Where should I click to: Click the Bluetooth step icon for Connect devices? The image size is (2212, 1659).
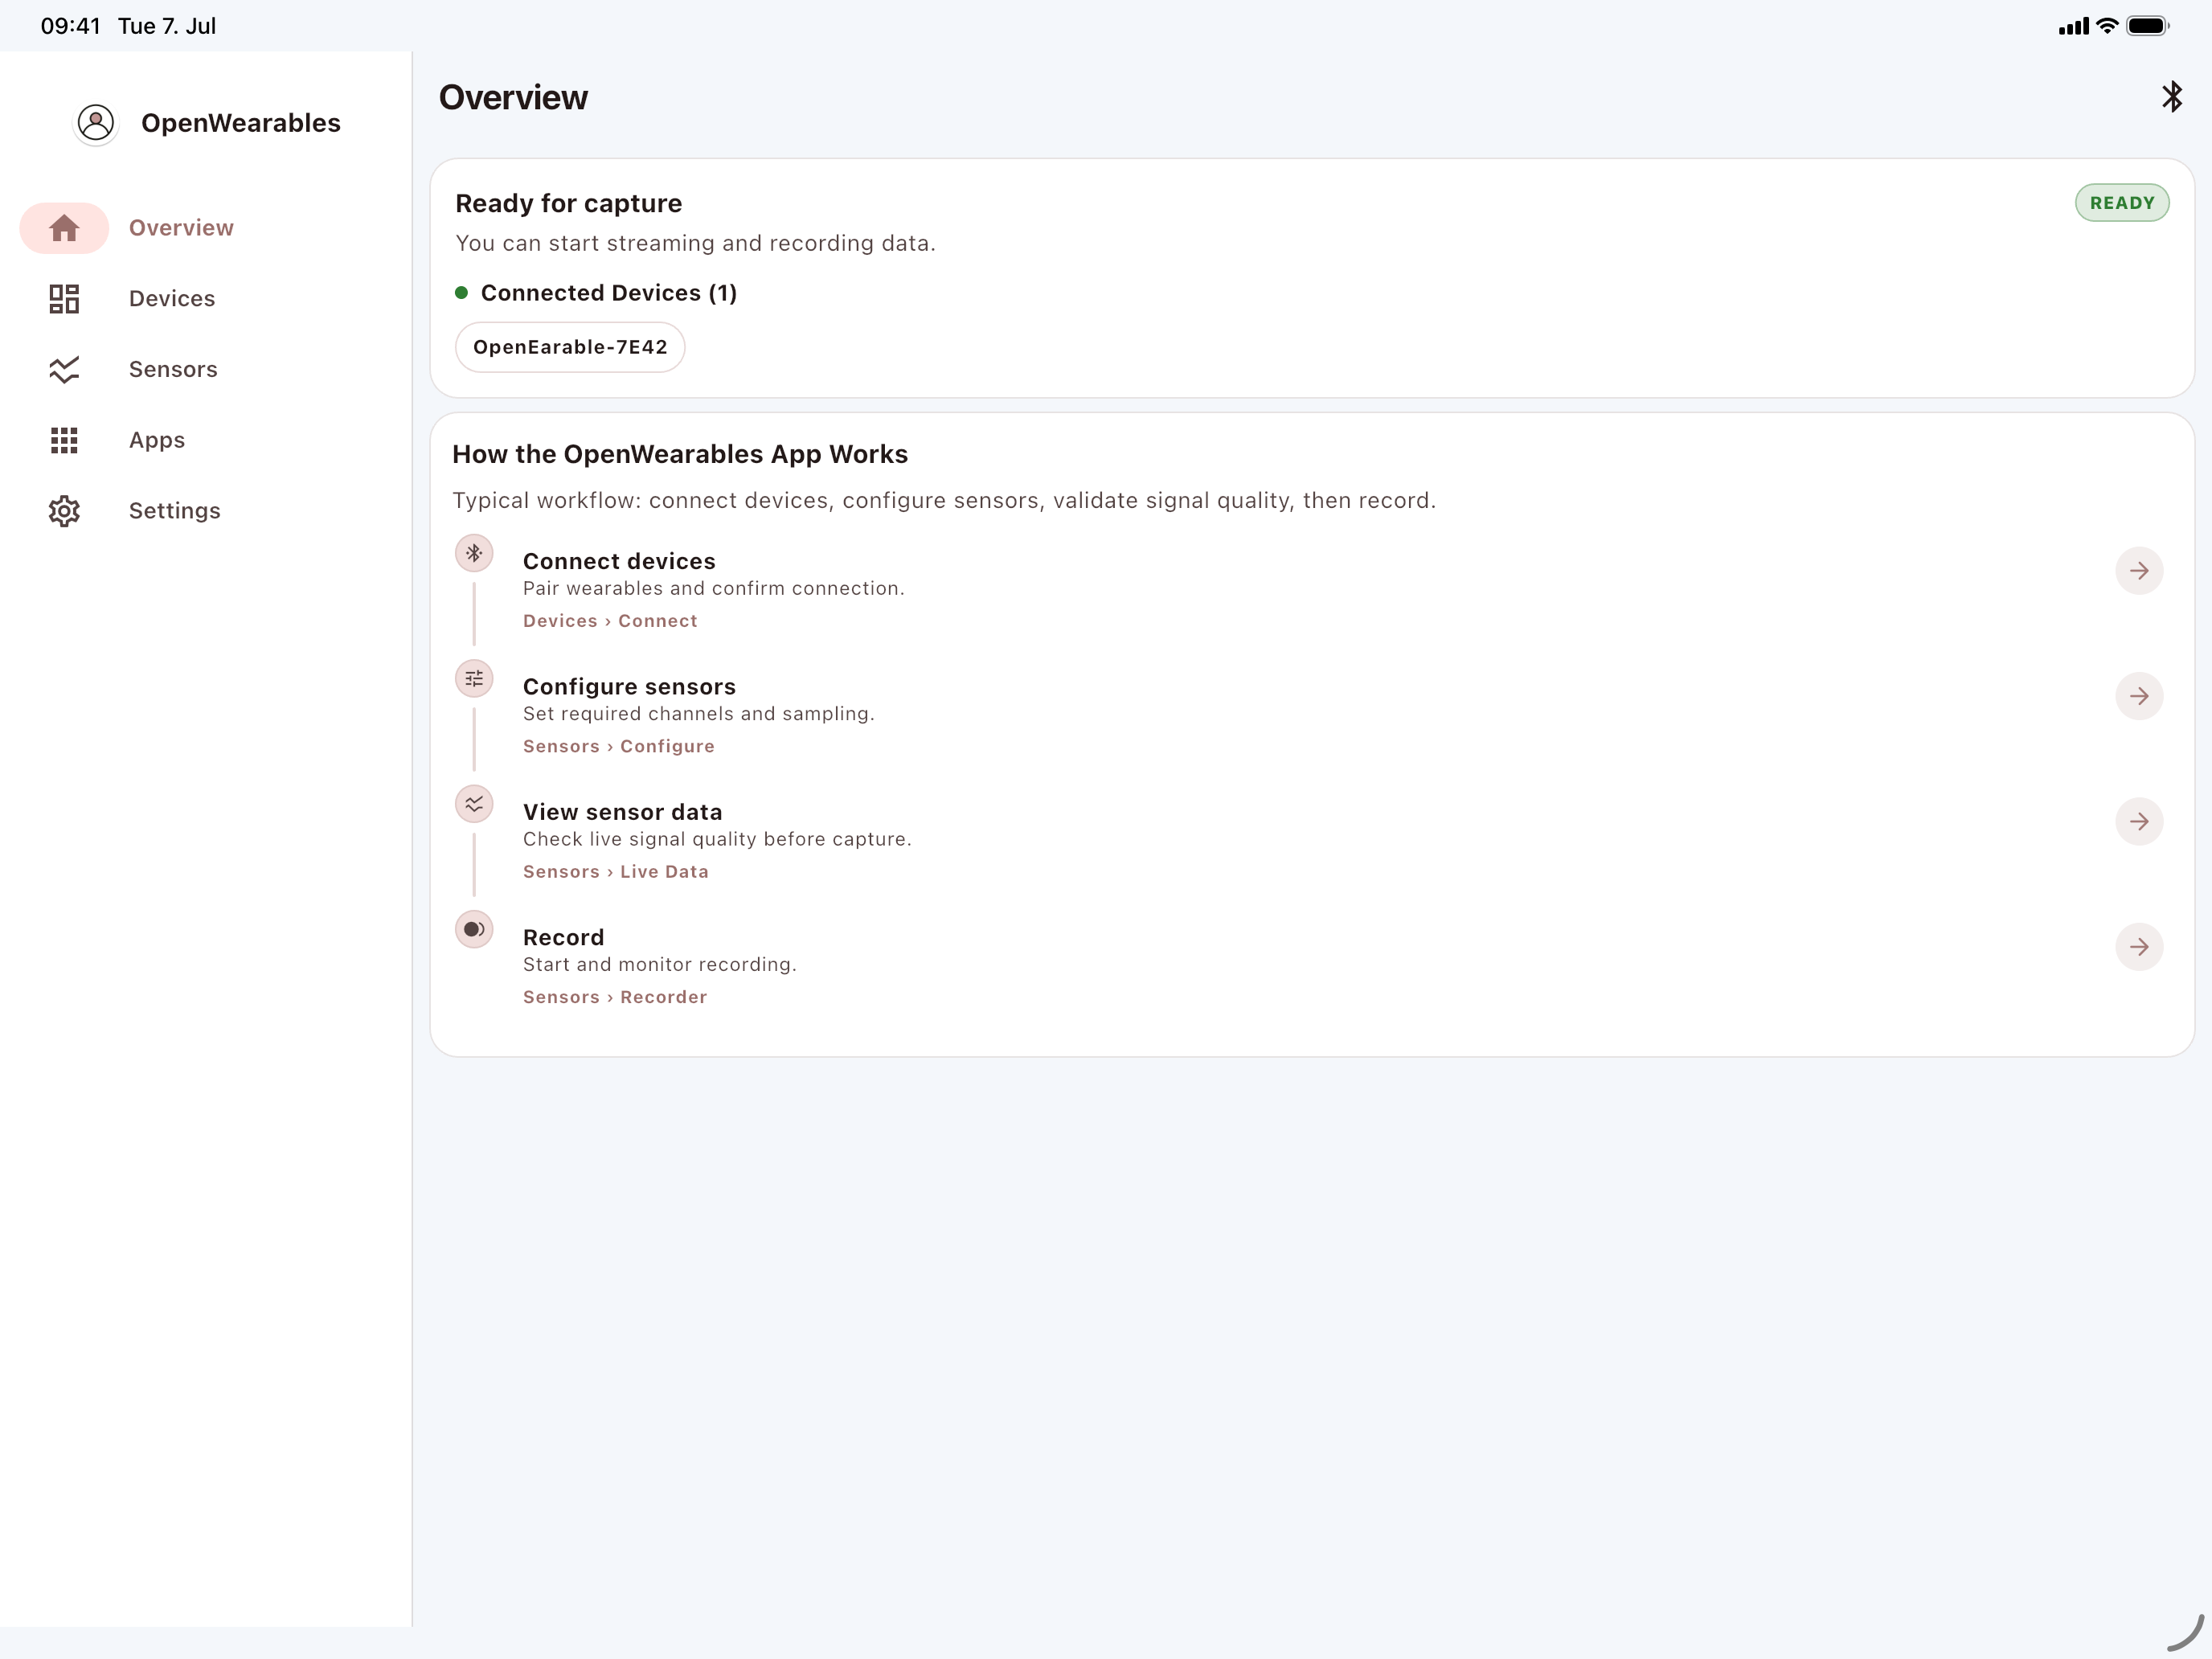pyautogui.click(x=474, y=553)
